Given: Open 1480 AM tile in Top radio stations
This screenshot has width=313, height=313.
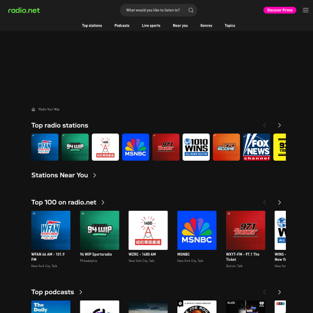Looking at the screenshot, I should pos(105,147).
